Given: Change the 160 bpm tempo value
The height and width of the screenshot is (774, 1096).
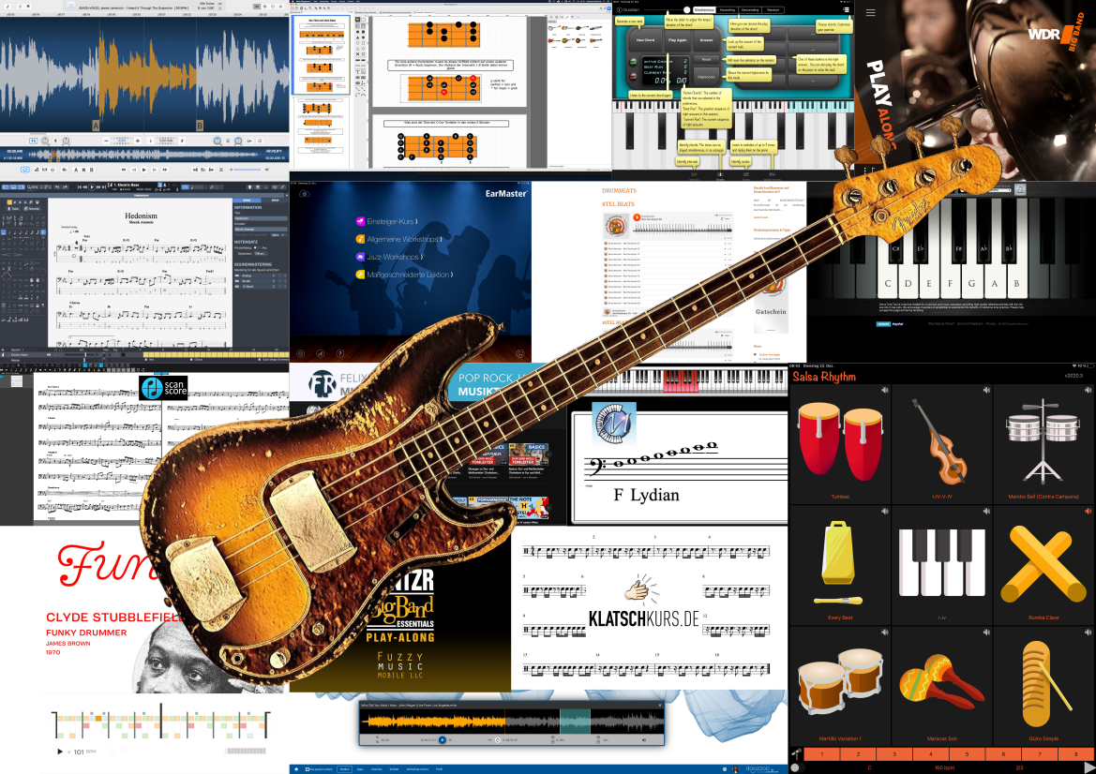Looking at the screenshot, I should click(x=944, y=767).
